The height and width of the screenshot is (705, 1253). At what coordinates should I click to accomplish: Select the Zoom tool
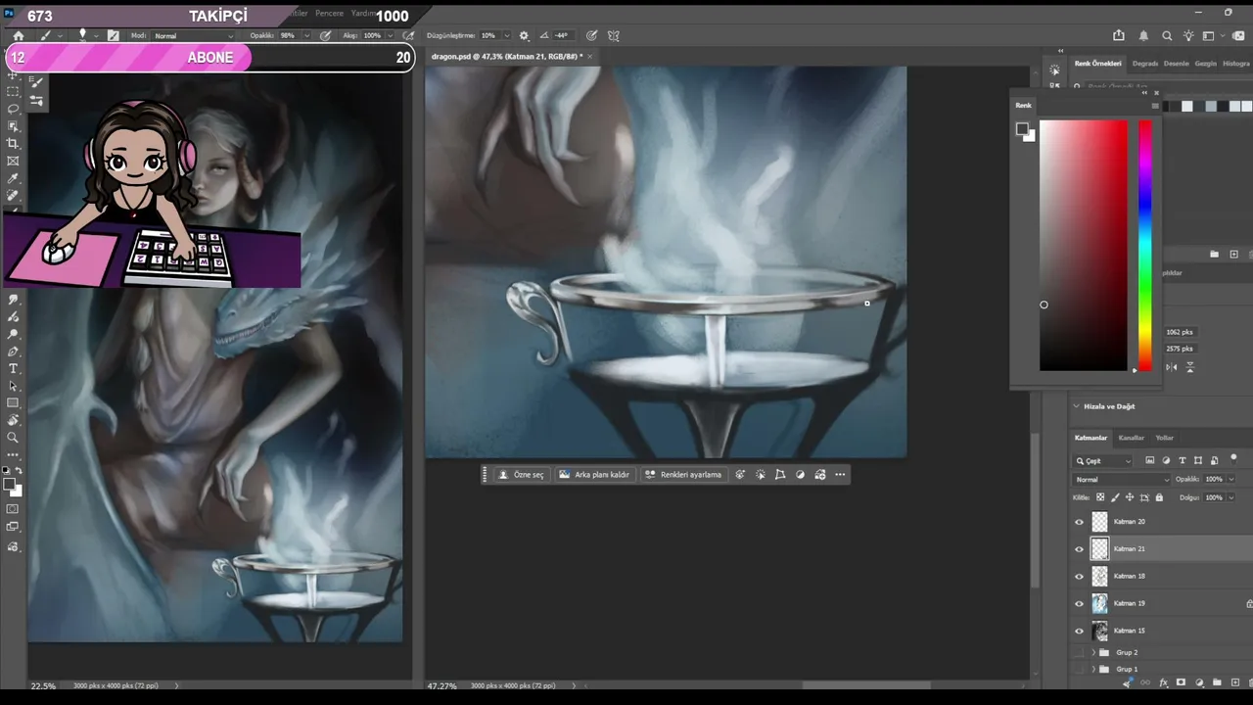pyautogui.click(x=13, y=438)
